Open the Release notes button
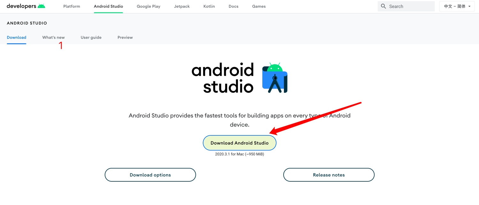The image size is (479, 205). point(329,175)
